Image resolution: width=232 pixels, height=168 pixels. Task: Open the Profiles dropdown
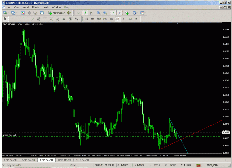(14, 13)
